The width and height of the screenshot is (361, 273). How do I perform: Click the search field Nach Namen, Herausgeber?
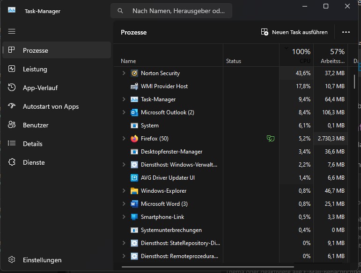click(x=171, y=11)
